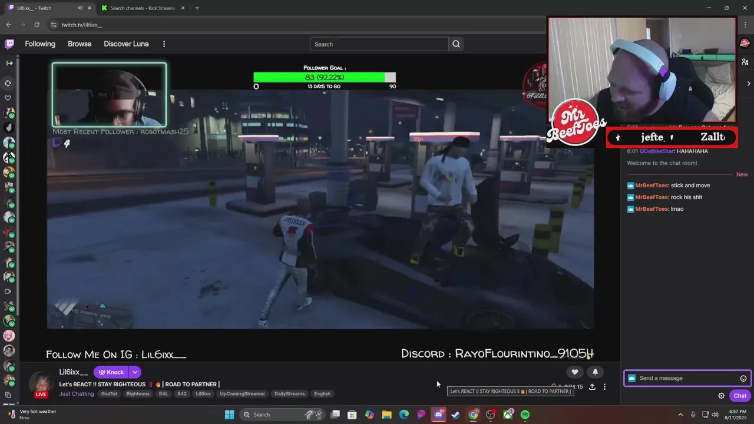Select the B4L tag
The image size is (754, 424).
[163, 394]
